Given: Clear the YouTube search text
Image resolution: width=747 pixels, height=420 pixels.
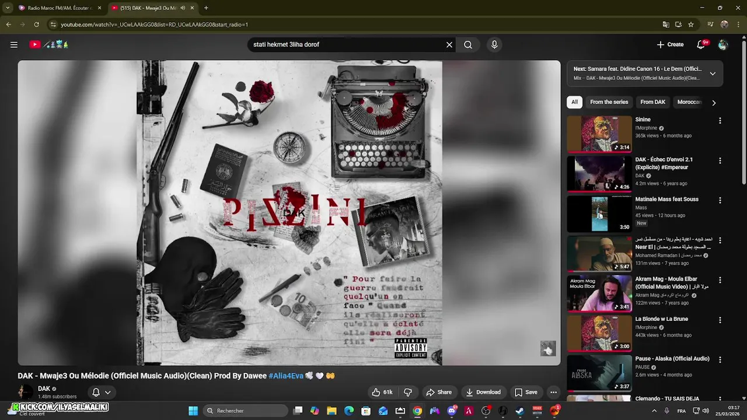Looking at the screenshot, I should click(x=449, y=44).
